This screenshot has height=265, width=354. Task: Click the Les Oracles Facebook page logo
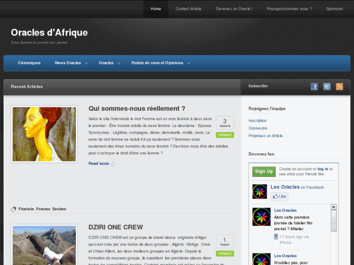[x=260, y=192]
